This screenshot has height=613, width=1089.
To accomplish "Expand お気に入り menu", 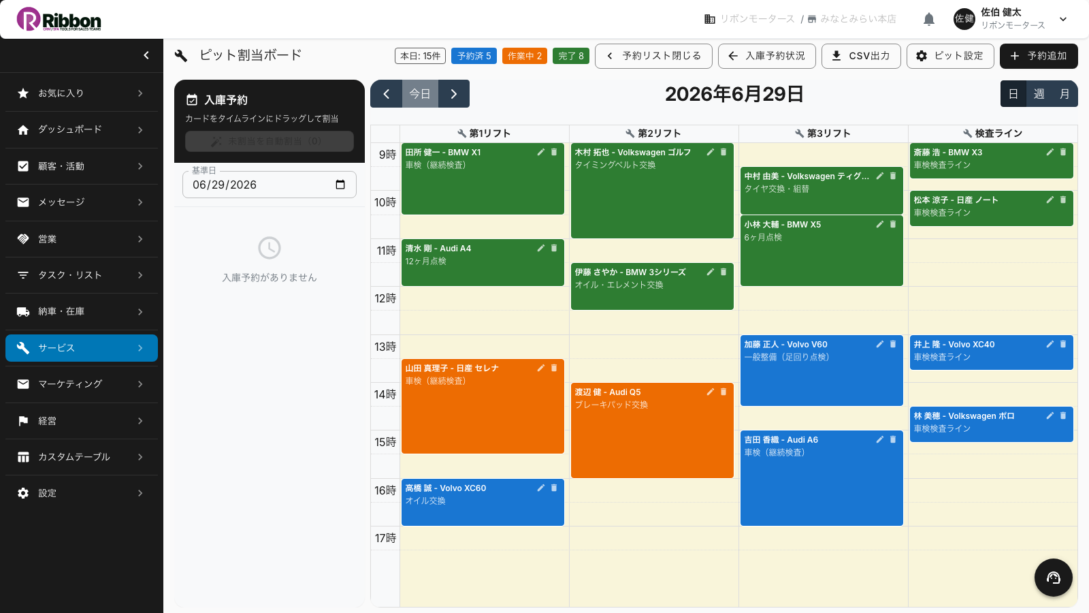I will point(82,93).
